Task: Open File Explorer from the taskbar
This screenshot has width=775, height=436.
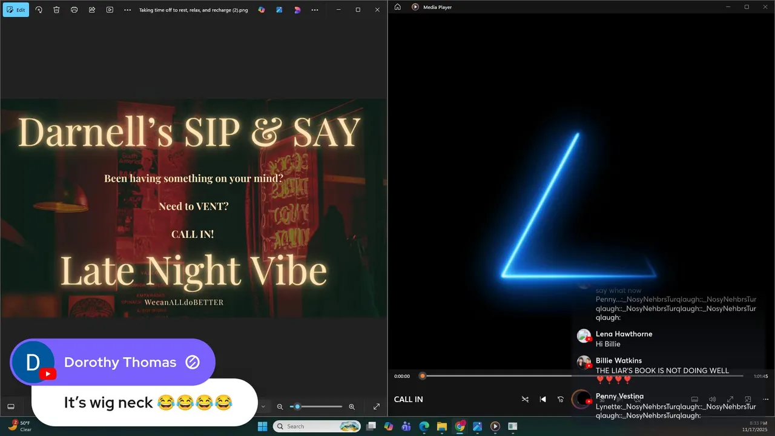Action: (442, 426)
